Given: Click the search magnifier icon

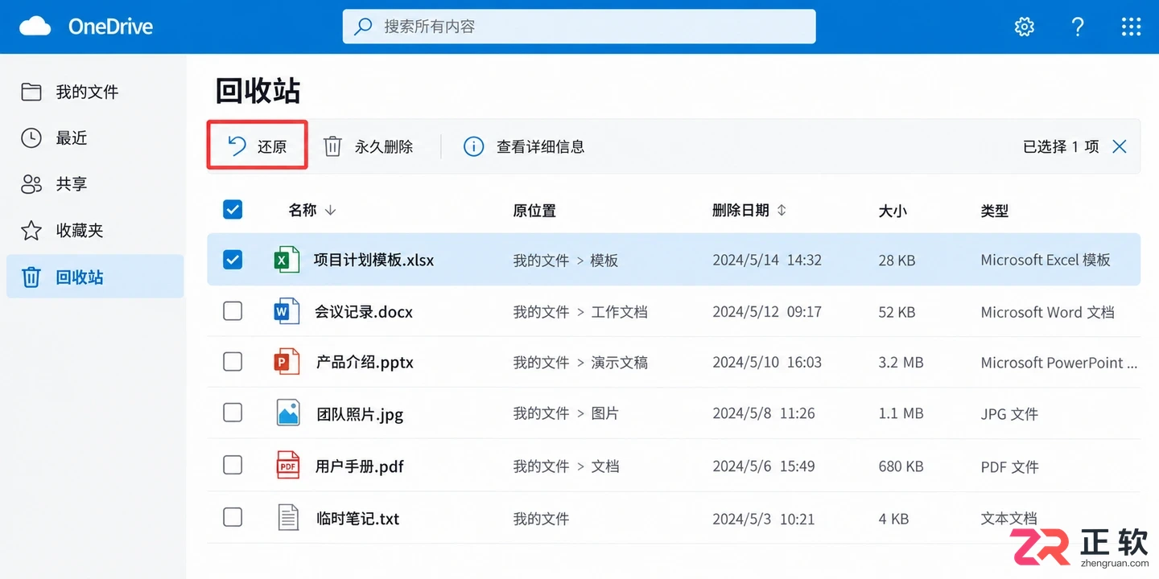Looking at the screenshot, I should (364, 27).
